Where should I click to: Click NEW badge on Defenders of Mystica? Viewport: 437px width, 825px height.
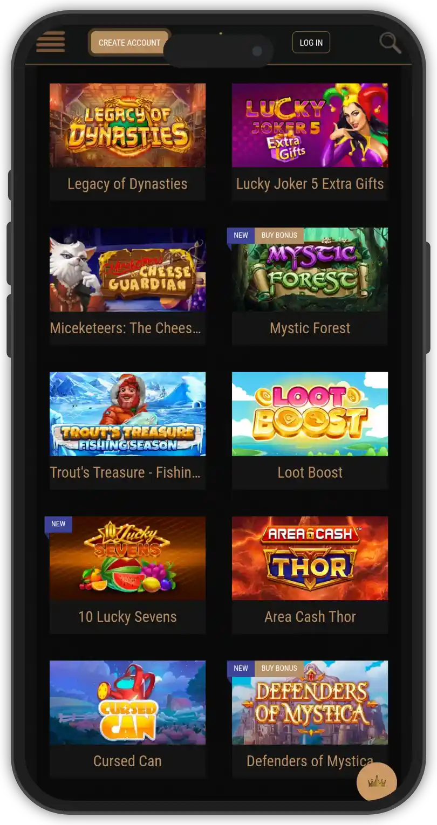coord(241,668)
